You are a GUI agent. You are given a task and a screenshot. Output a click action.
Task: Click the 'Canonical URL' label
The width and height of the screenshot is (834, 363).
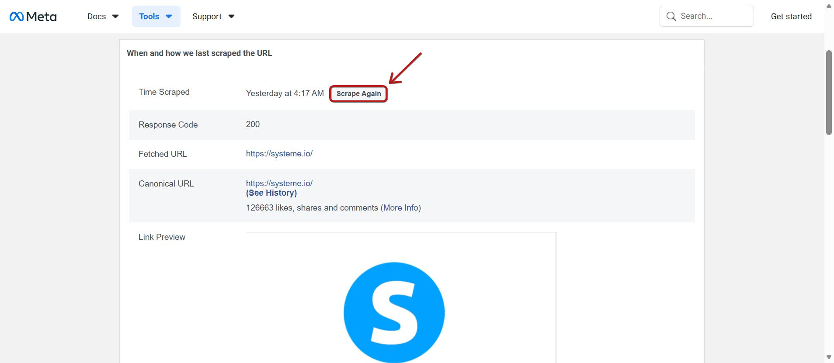coord(166,184)
